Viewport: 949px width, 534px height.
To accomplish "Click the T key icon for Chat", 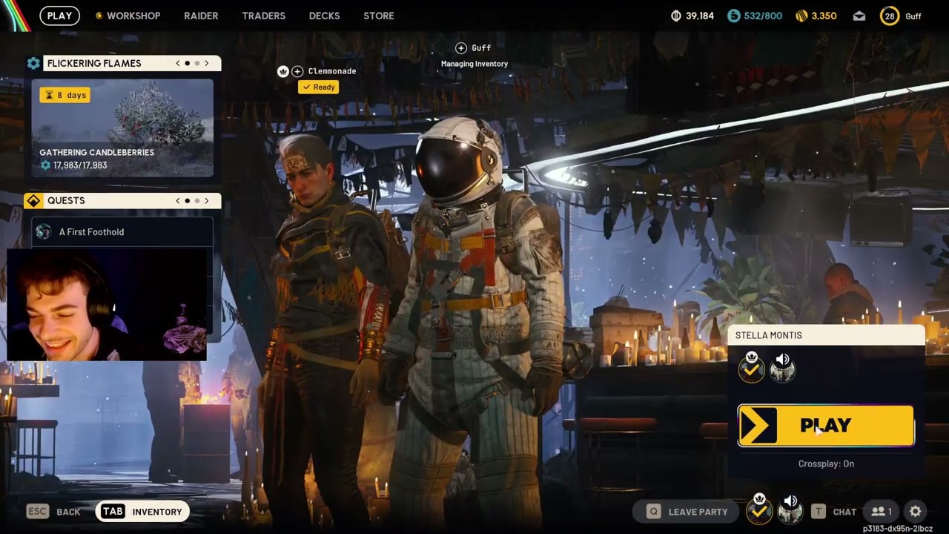I will [819, 511].
